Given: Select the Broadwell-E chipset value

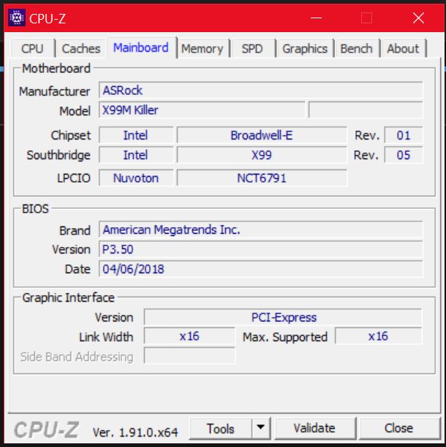Looking at the screenshot, I should point(262,135).
